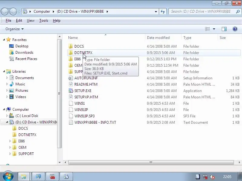242x181 pixels.
Task: Expand the I386 folder in tree
Action: point(10,141)
